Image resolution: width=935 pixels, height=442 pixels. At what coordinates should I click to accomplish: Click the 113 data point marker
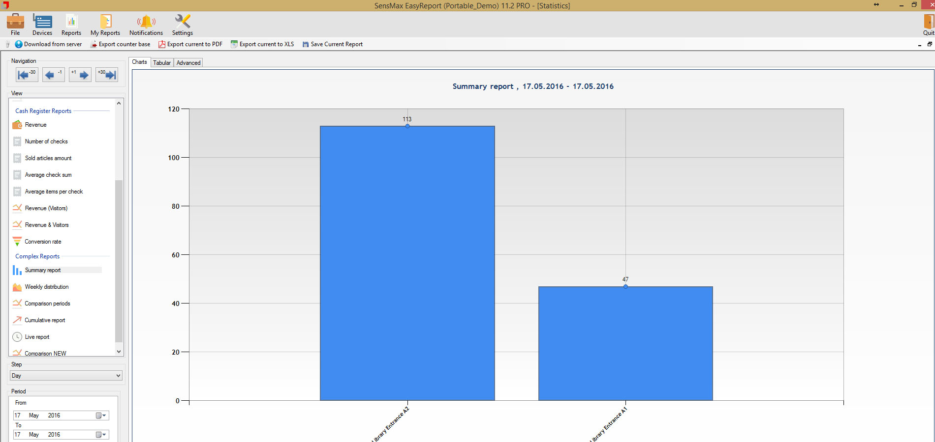coord(407,126)
